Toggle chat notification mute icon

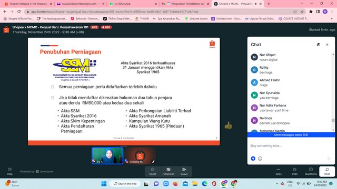[x=318, y=45]
